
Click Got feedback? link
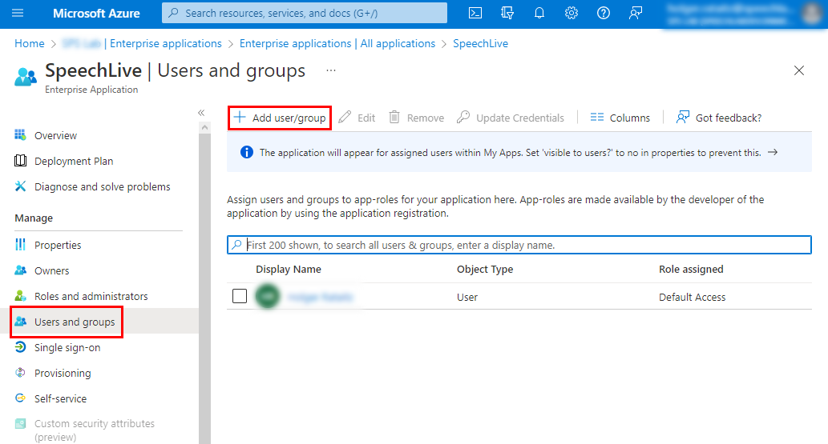point(719,118)
